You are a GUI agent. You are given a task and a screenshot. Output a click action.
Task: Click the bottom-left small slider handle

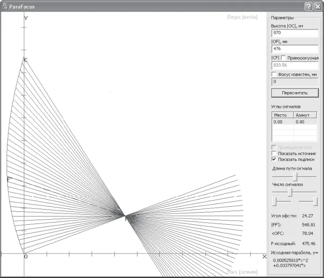click(x=274, y=202)
